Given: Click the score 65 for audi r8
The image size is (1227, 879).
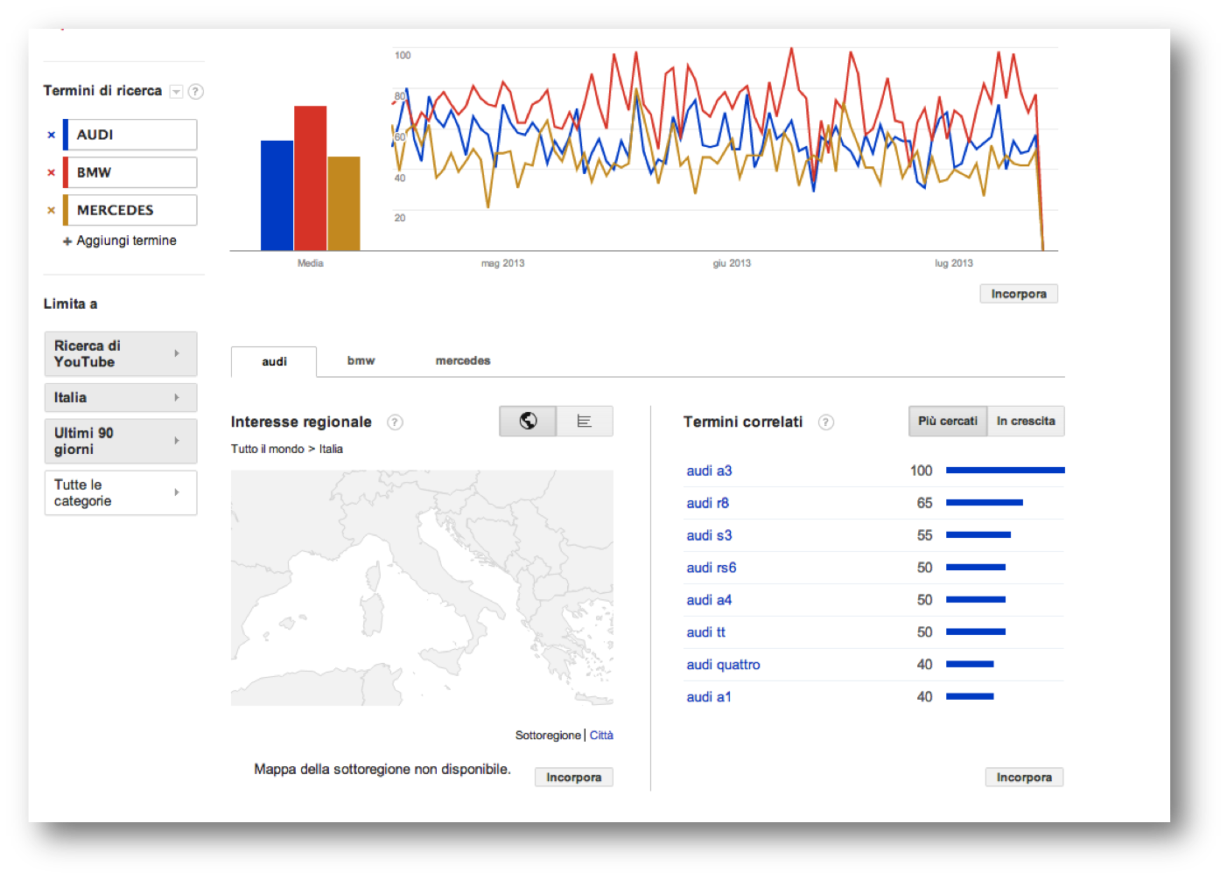Looking at the screenshot, I should tap(924, 503).
